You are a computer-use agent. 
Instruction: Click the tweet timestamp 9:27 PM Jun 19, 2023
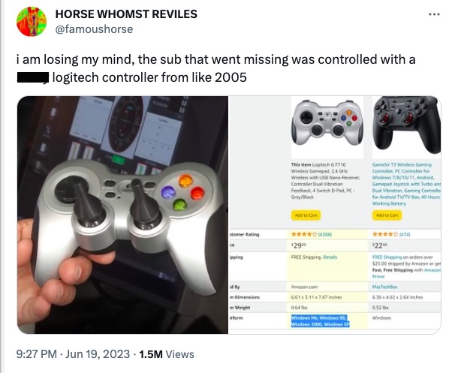tap(73, 354)
